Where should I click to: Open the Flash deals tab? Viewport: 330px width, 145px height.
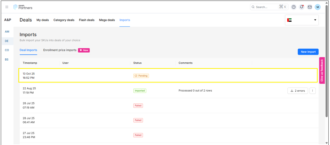pyautogui.click(x=87, y=20)
